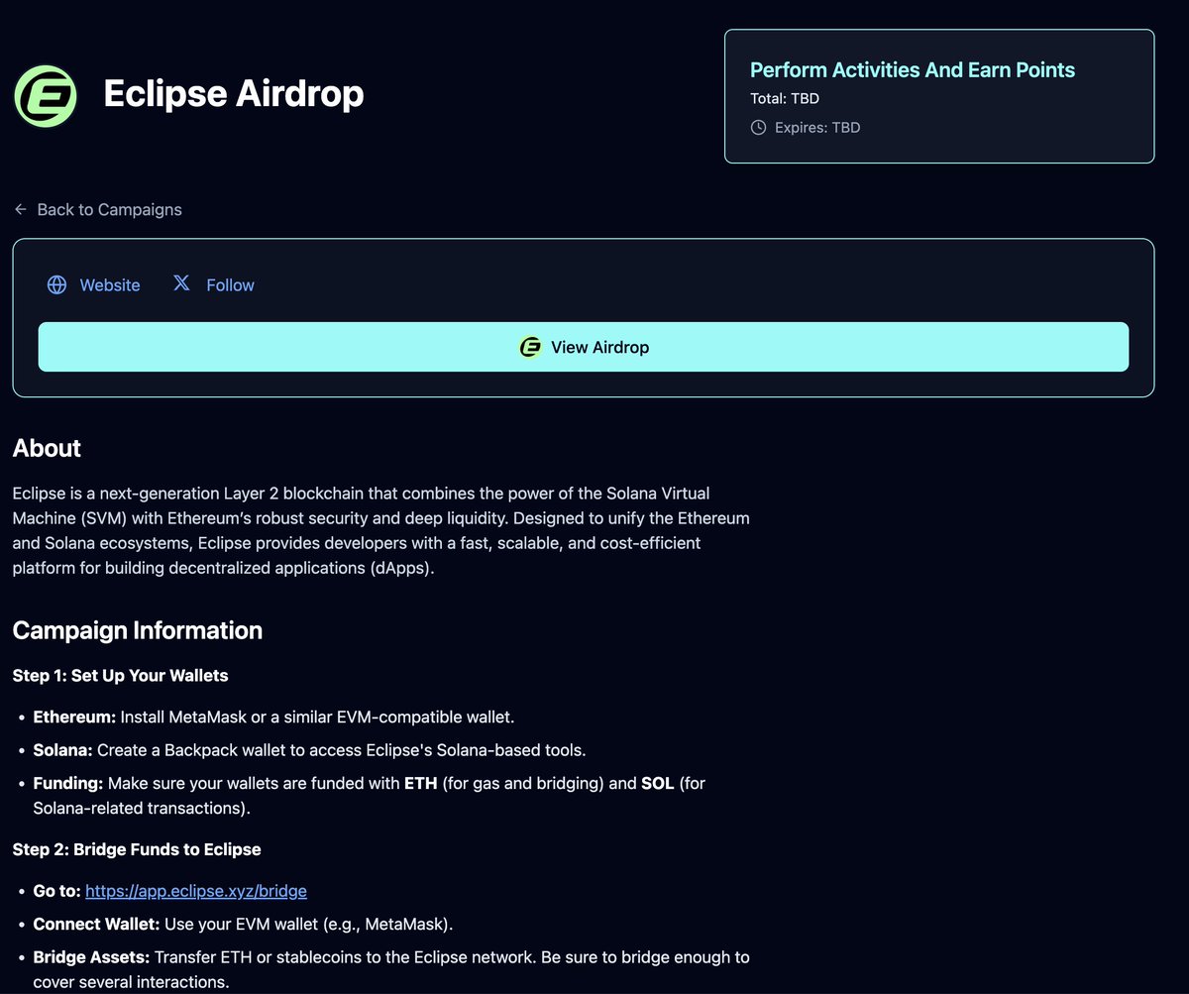Open the Follow link
This screenshot has height=994, width=1189.
pos(213,285)
